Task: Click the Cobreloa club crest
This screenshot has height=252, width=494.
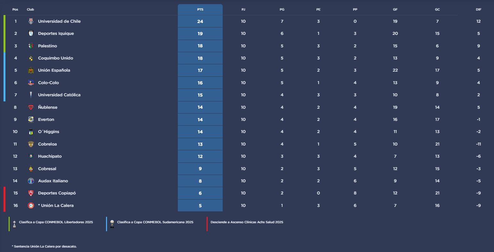Action: (x=31, y=144)
